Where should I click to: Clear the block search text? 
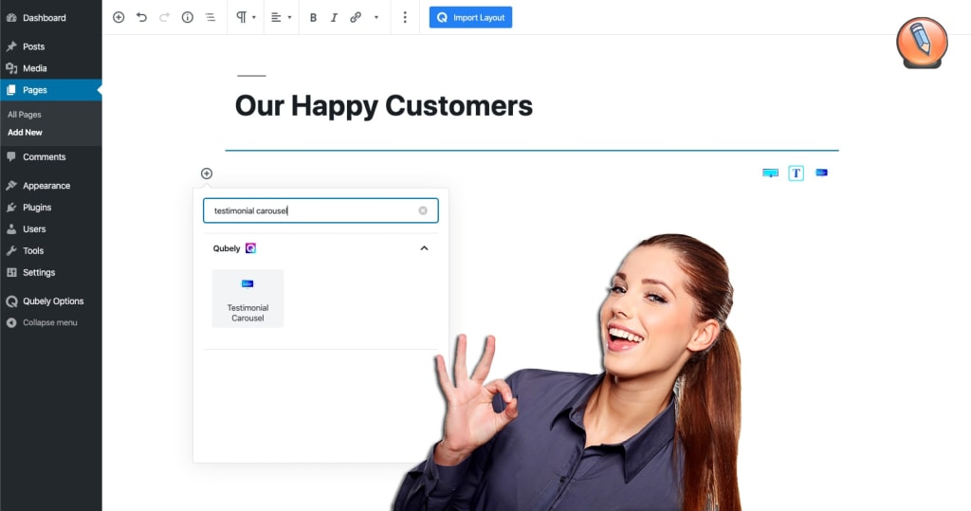423,210
